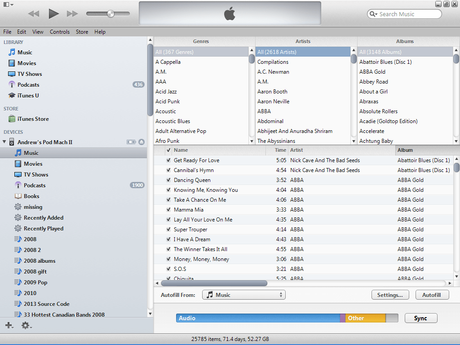Screen dimensions: 460x345
Task: Skip to the next track
Action: pos(72,13)
